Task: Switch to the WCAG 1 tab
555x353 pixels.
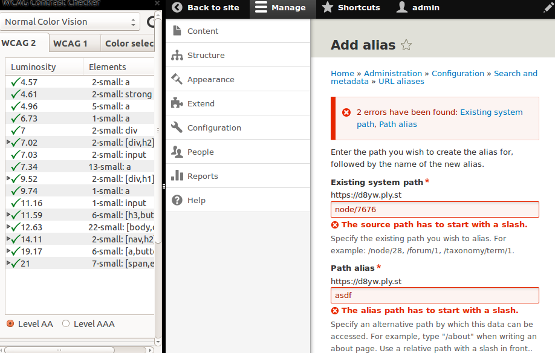Action: (70, 44)
